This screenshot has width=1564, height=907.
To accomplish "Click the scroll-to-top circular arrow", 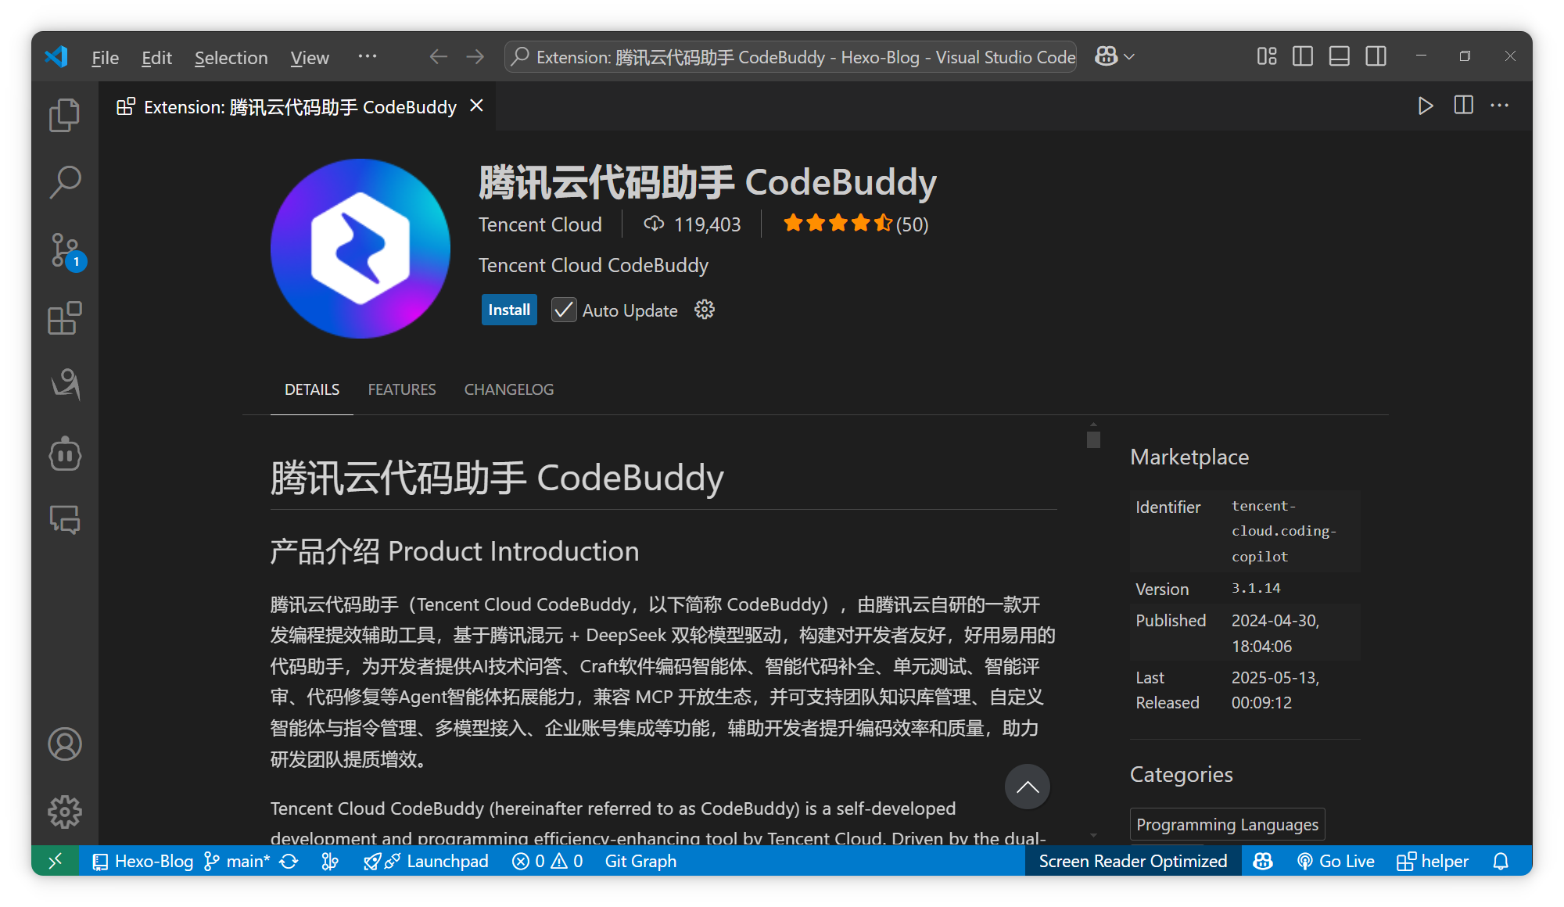I will click(x=1027, y=787).
